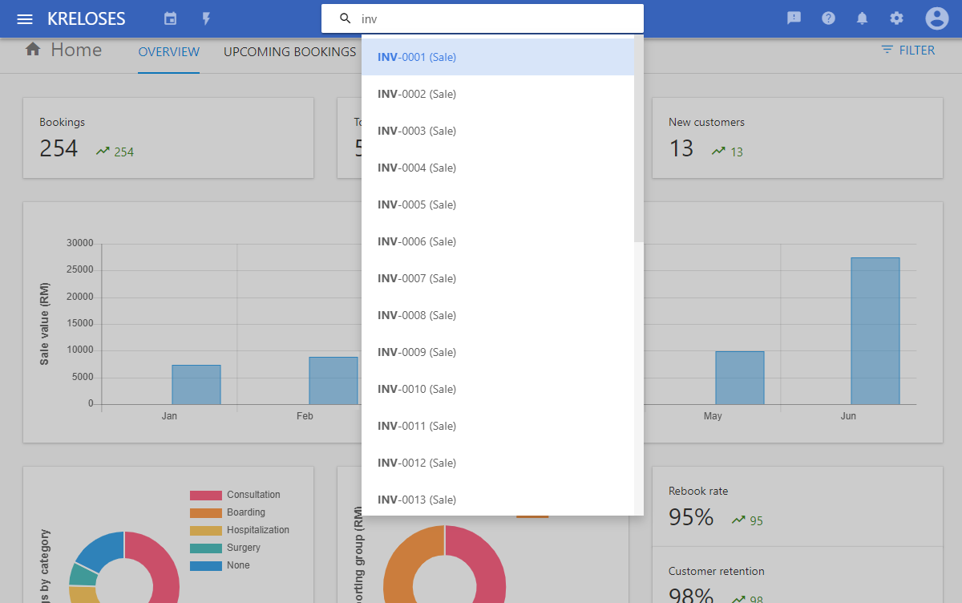
Task: Click the KRELOSES brand logo
Action: click(87, 19)
